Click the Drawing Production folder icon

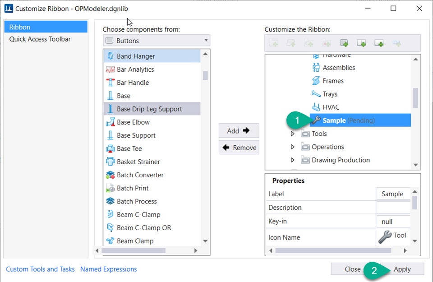305,160
